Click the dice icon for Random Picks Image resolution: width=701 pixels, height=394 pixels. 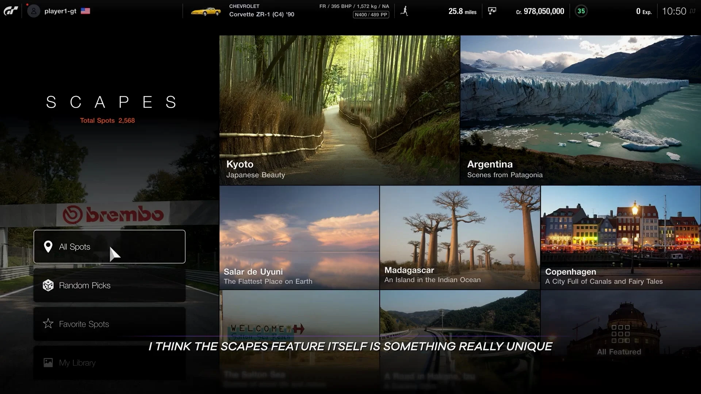[48, 285]
